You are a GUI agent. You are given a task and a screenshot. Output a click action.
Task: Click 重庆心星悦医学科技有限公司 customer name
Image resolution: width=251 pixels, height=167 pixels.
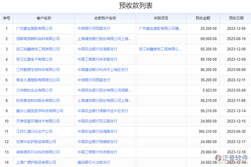click(40, 111)
